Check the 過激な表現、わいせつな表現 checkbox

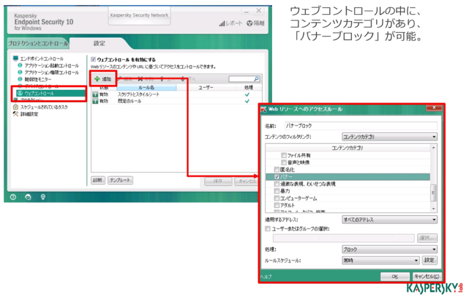pos(276,184)
